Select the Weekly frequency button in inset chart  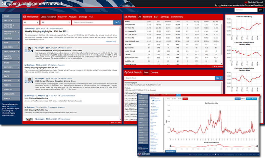coord(185,99)
